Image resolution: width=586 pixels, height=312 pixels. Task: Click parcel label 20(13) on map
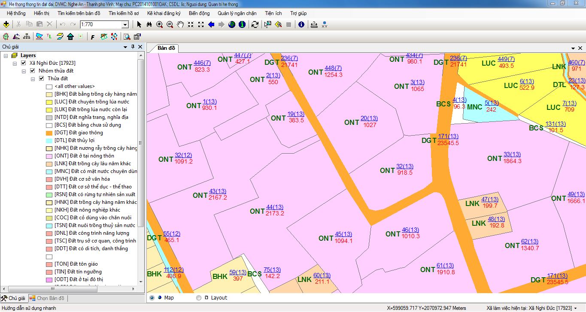pyautogui.click(x=369, y=118)
